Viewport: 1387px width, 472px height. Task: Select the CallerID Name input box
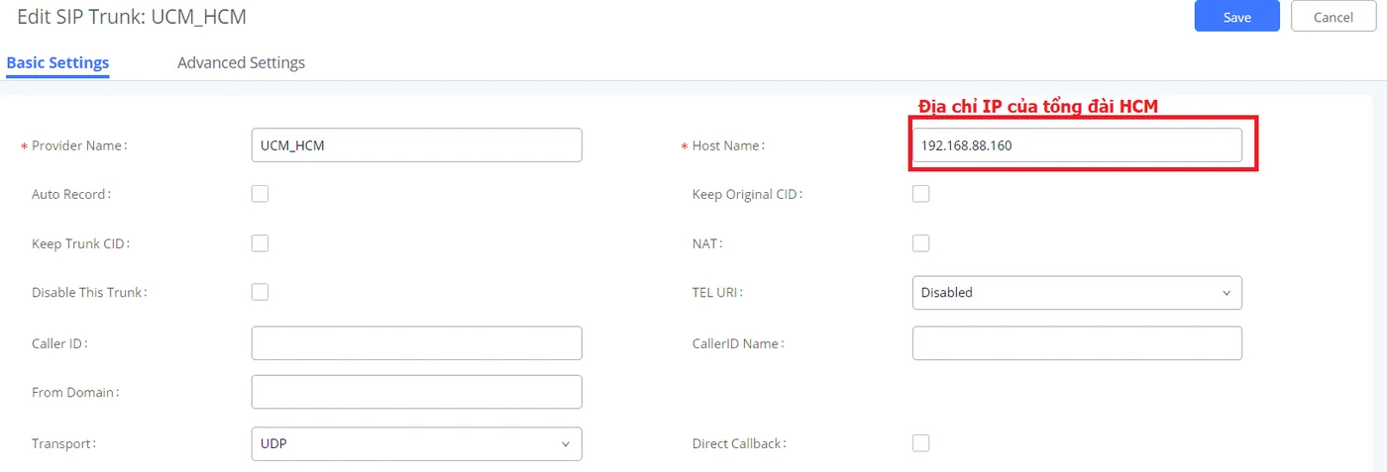tap(1077, 343)
